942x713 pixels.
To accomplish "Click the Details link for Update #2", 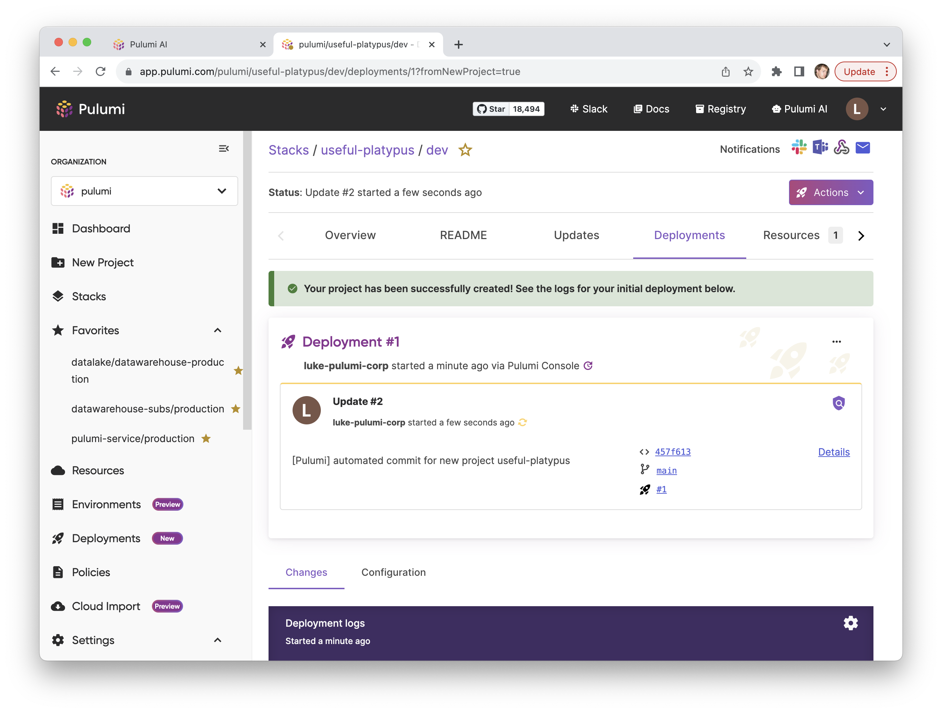I will [x=834, y=452].
